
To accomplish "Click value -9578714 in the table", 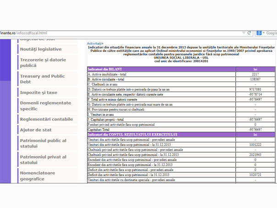I will [255, 94].
